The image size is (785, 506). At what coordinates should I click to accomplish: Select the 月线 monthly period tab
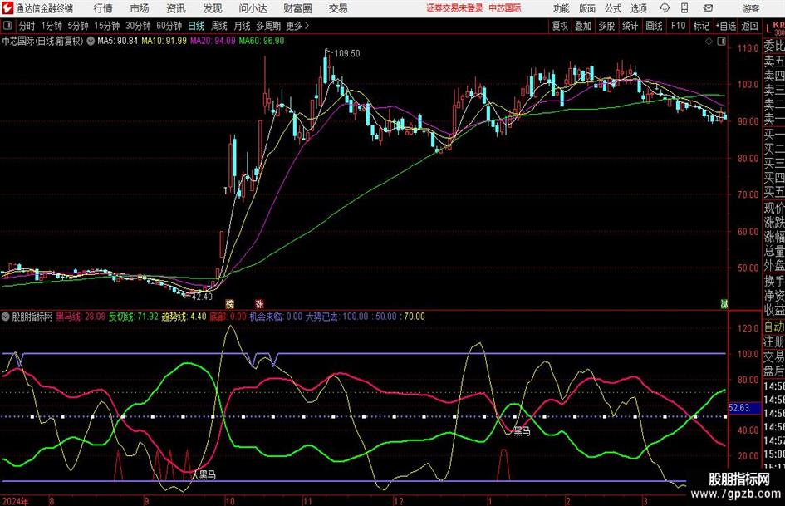[243, 26]
